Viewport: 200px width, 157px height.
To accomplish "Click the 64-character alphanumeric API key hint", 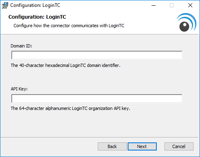I will click(x=70, y=108).
